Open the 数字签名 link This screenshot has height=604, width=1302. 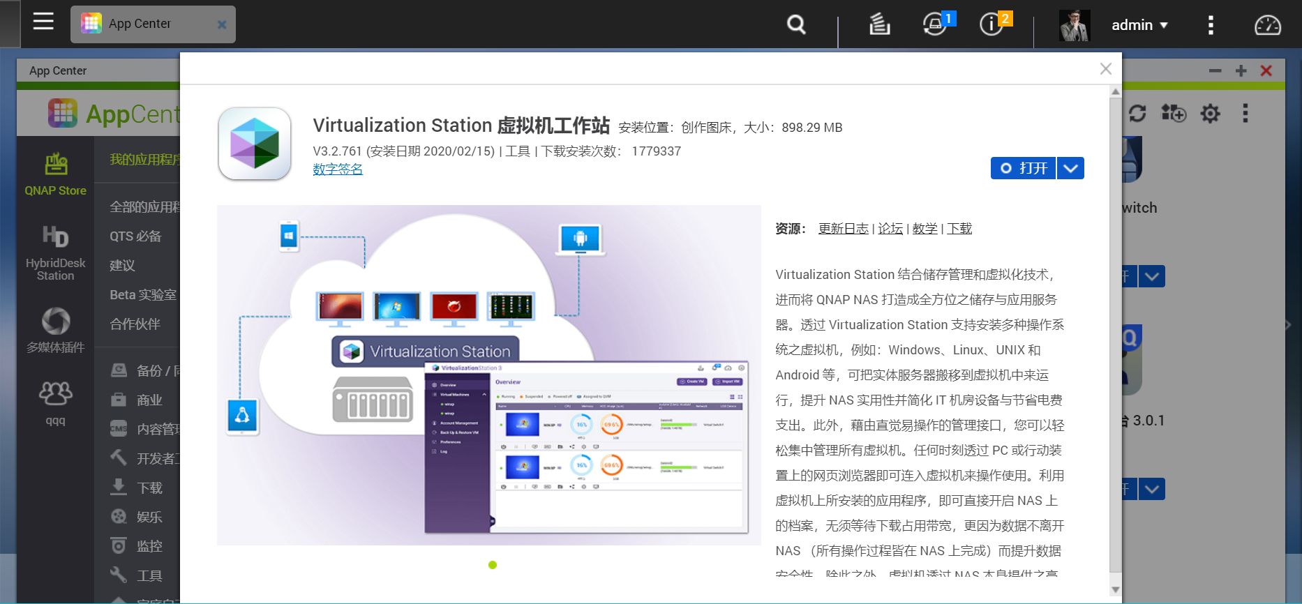click(338, 169)
